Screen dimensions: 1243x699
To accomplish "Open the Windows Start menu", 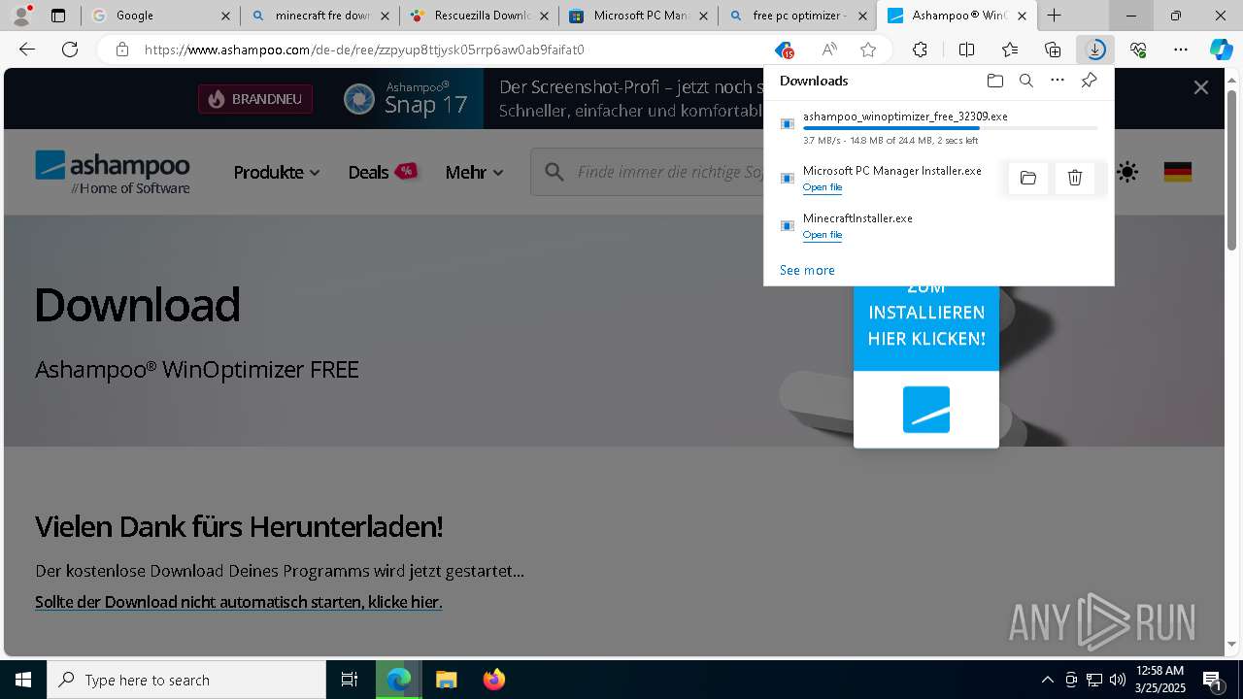I will (x=23, y=680).
